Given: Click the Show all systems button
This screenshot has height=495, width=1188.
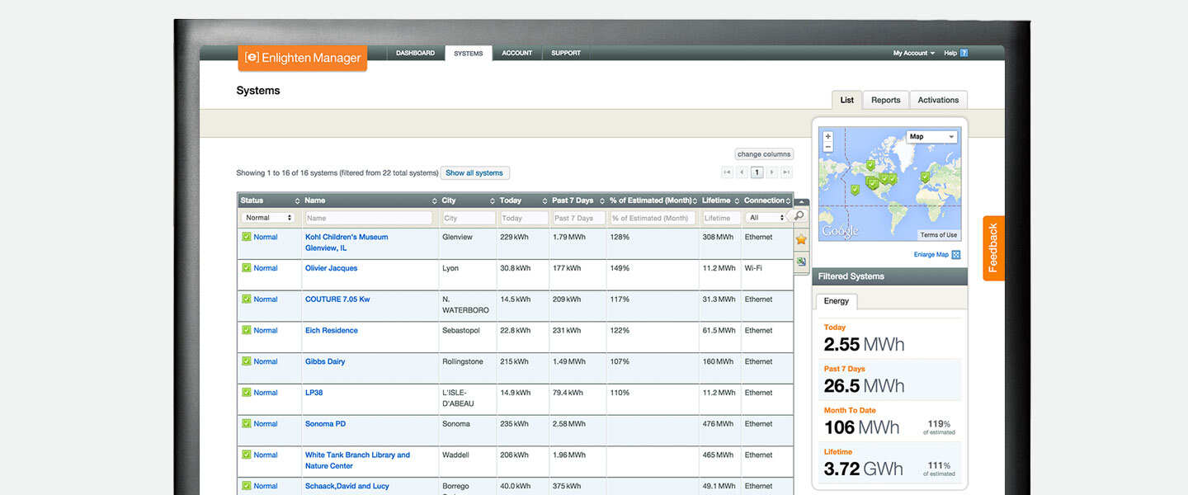Looking at the screenshot, I should click(x=474, y=172).
